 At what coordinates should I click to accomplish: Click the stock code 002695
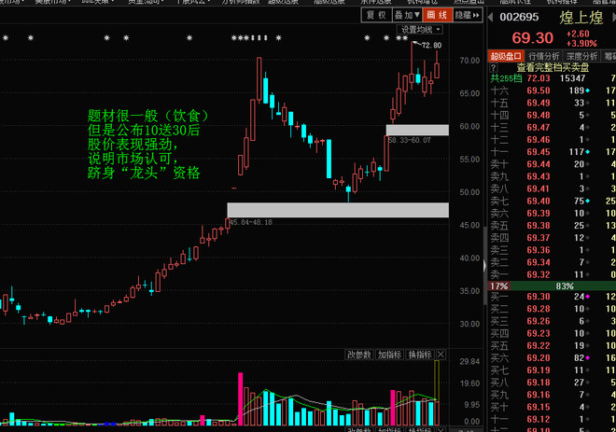coord(519,17)
